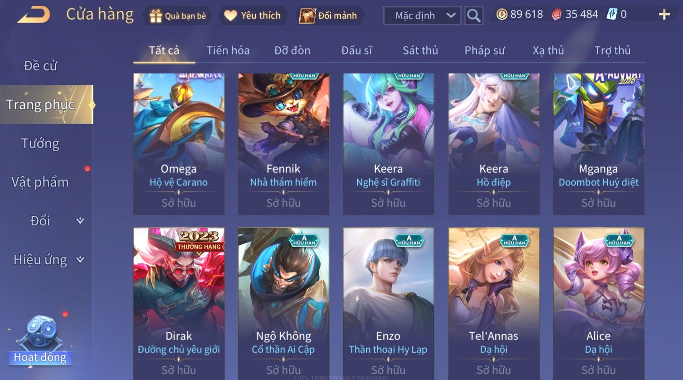683x380 pixels.
Task: Switch to the Tiến hóa tab
Action: point(228,50)
